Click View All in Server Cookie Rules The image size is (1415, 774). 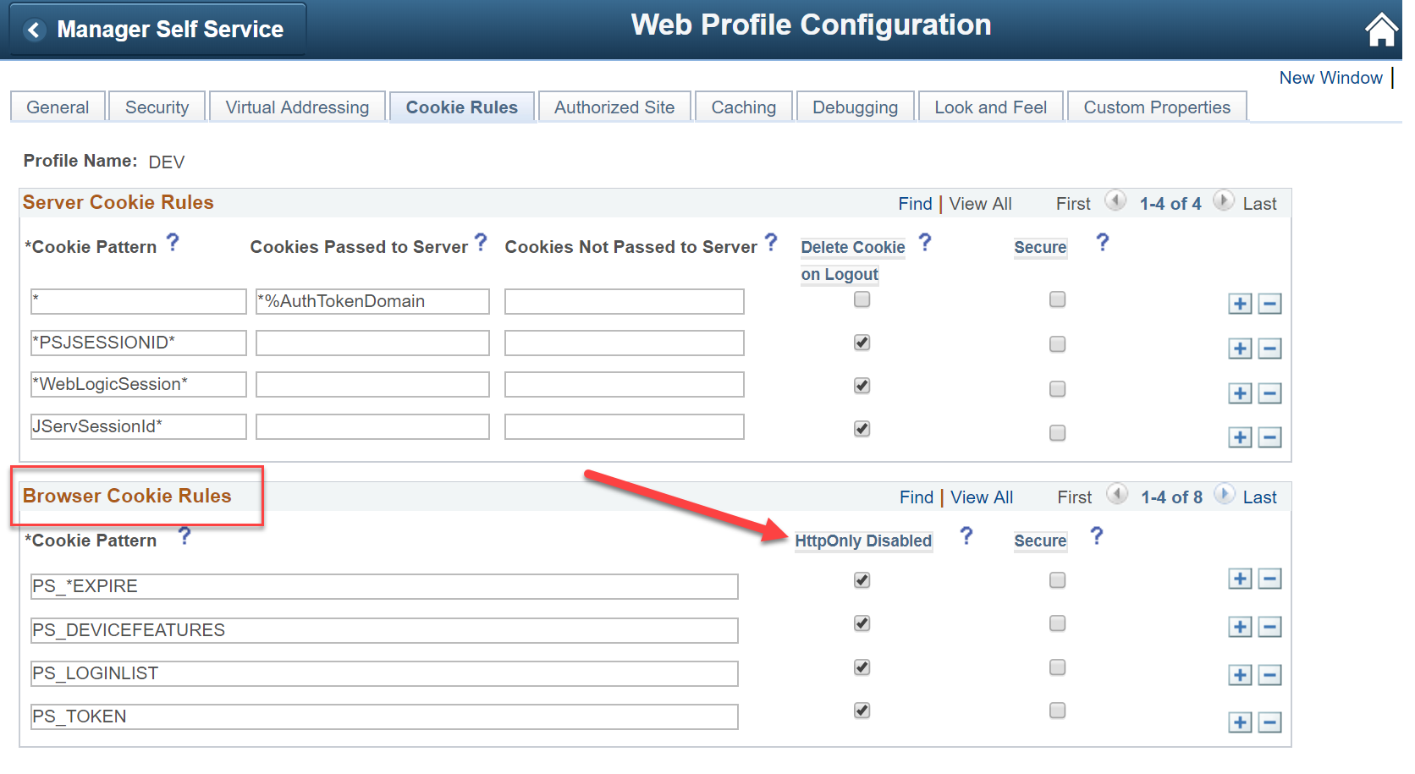pyautogui.click(x=980, y=204)
